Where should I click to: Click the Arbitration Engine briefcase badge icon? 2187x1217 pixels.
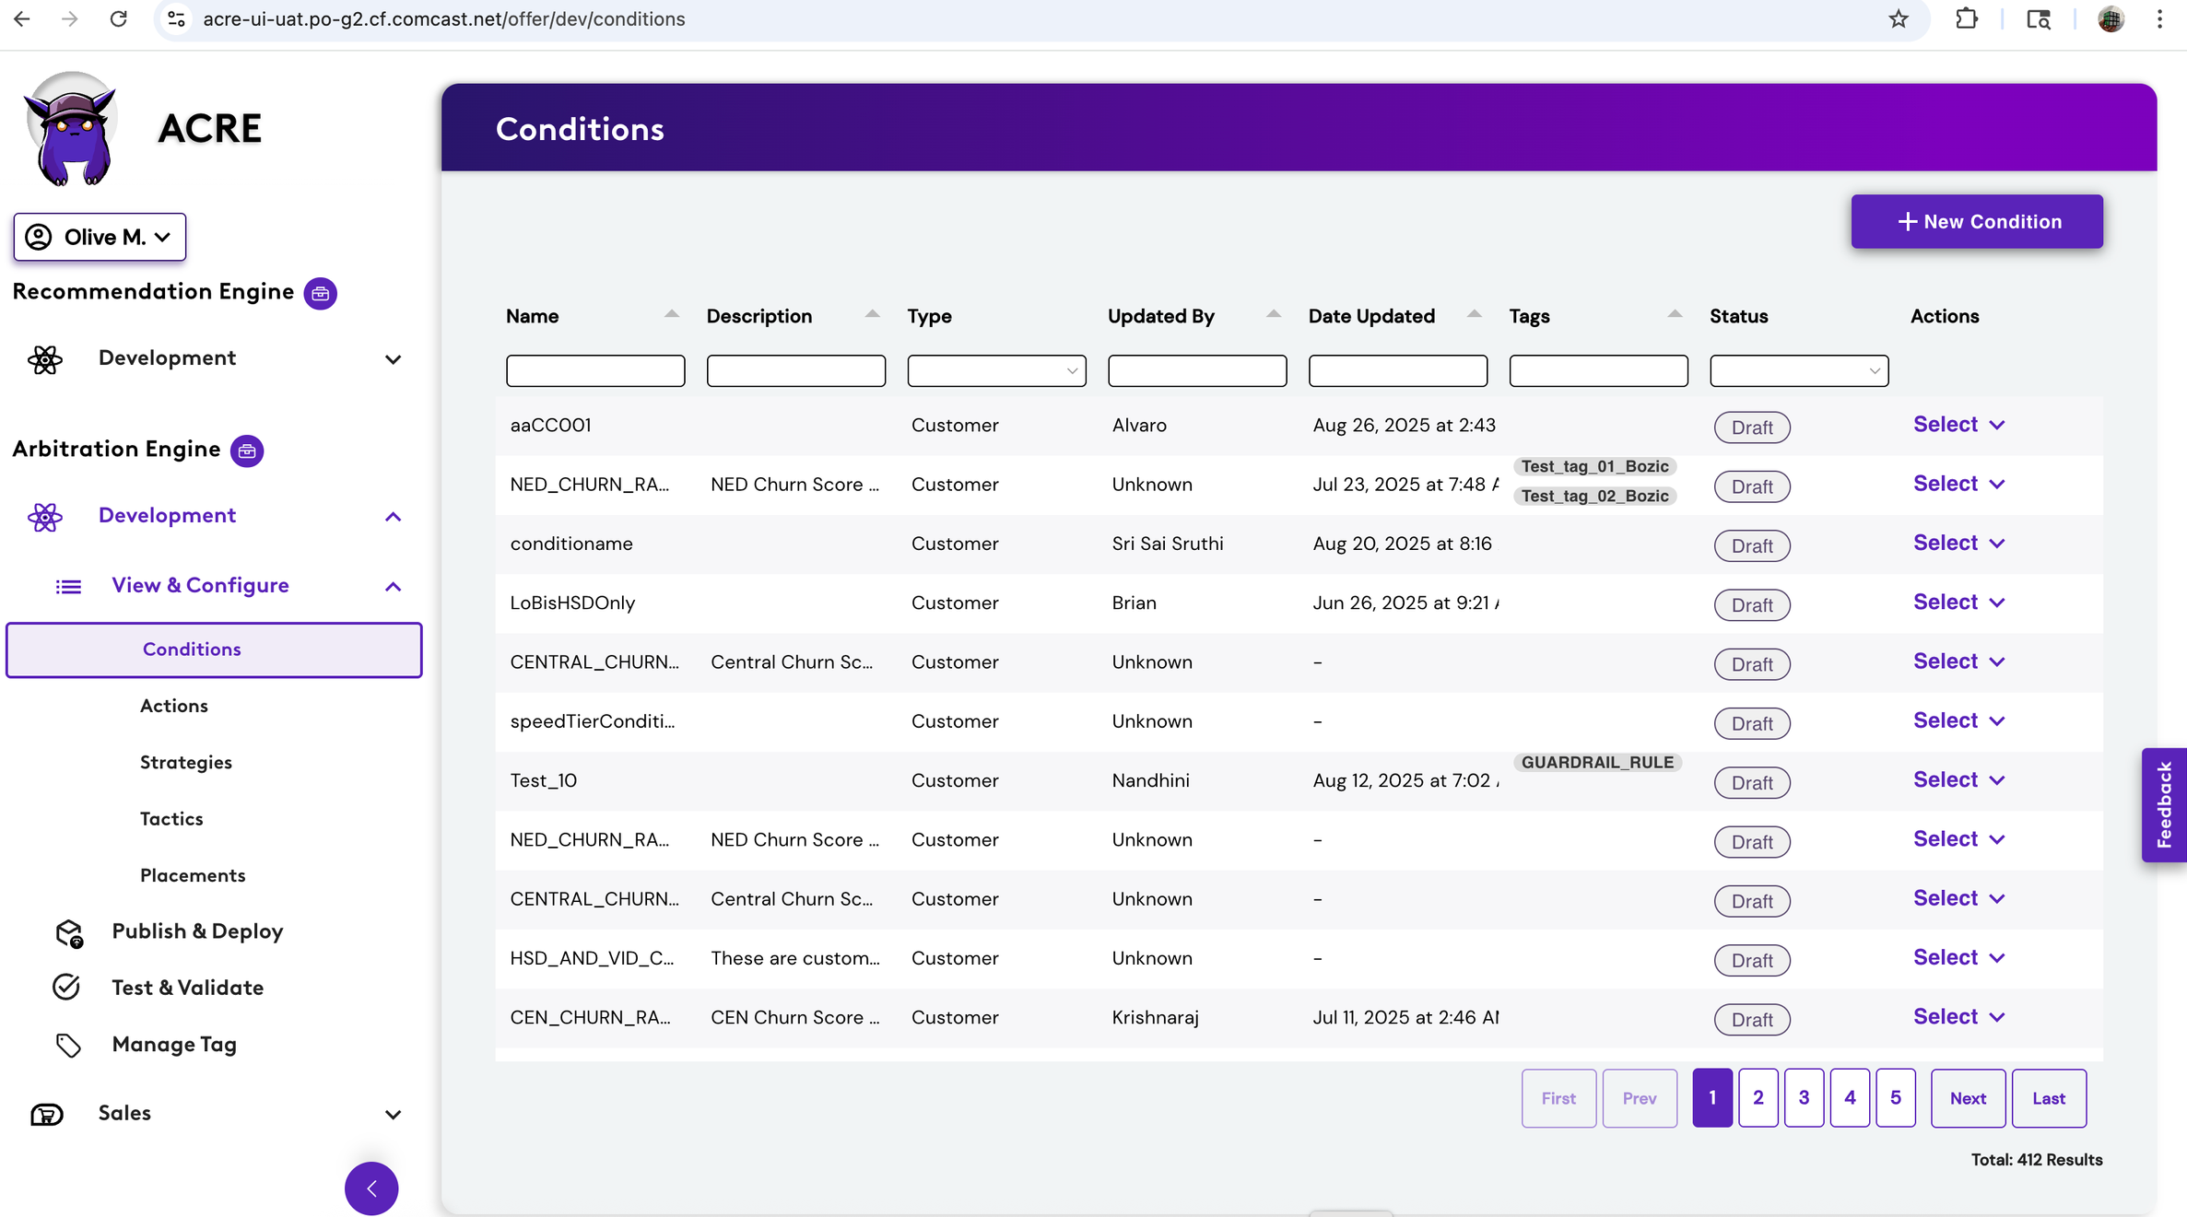coord(246,451)
